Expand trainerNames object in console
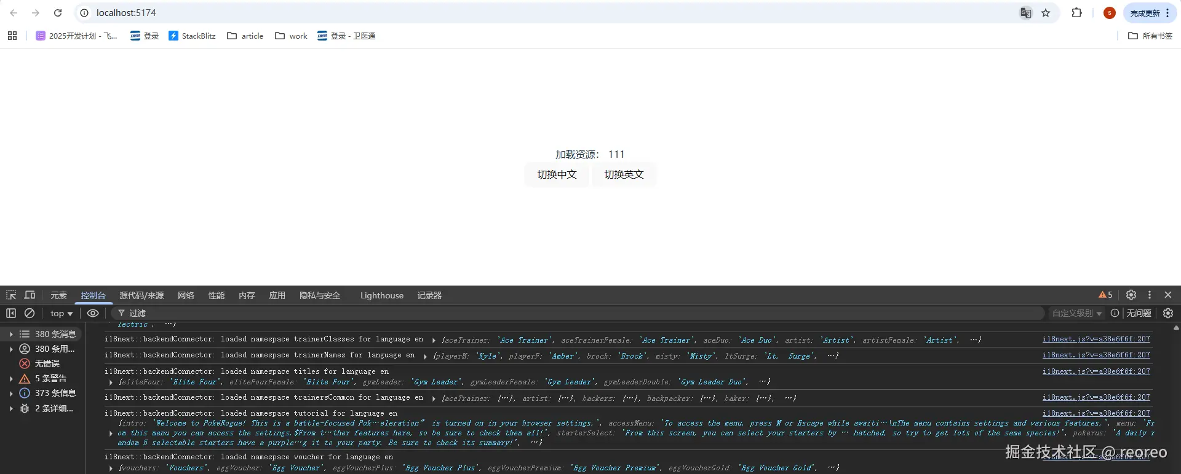 pyautogui.click(x=425, y=356)
